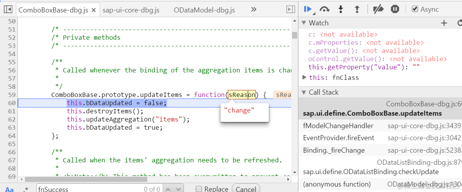This screenshot has height=192, width=462.
Task: Select the (anonymous function) stack frame
Action: click(380, 184)
